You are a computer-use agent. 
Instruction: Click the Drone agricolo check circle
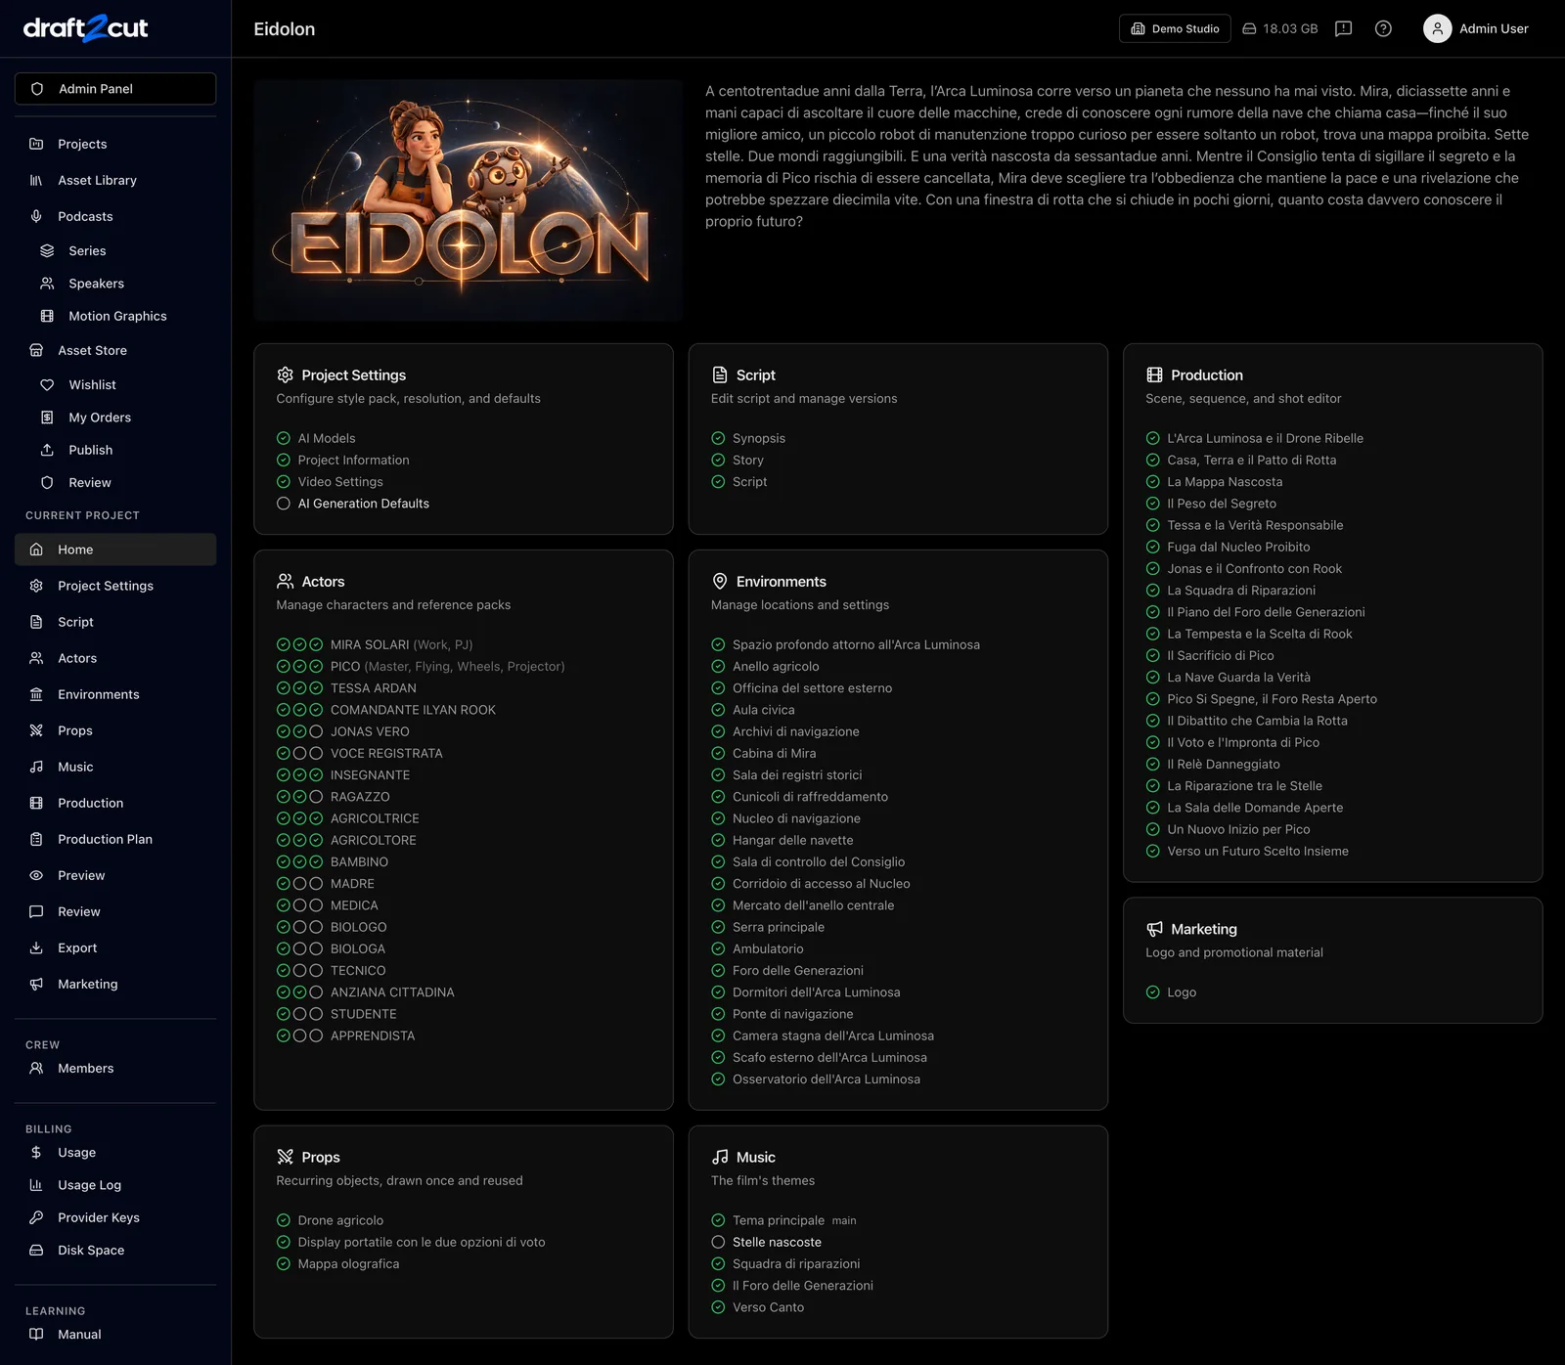point(284,1220)
